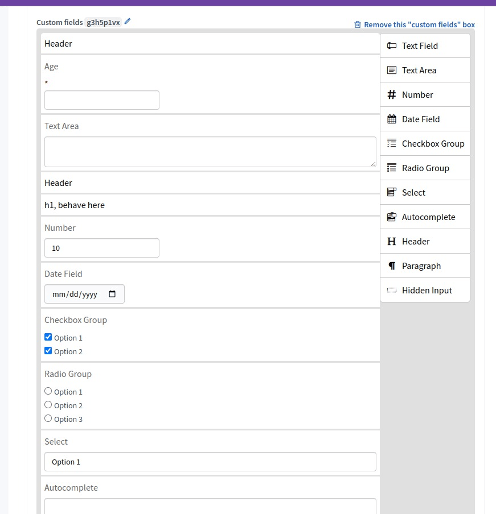Click the Autocomplete icon in the palette
Image resolution: width=496 pixels, height=514 pixels.
(392, 217)
